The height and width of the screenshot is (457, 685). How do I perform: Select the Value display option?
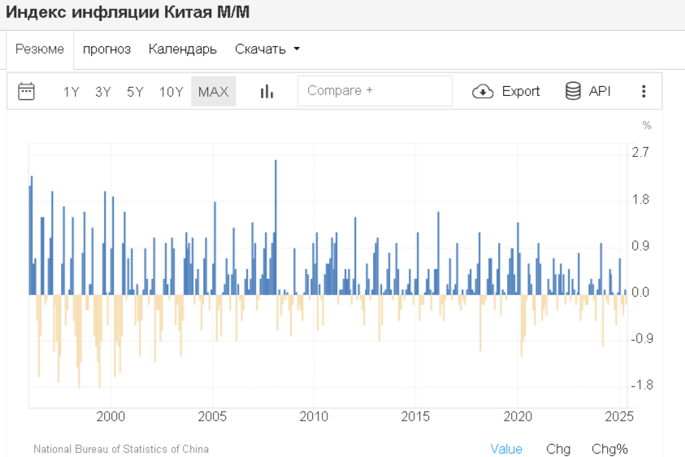click(506, 449)
